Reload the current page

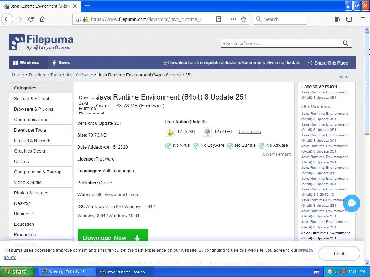click(31, 19)
